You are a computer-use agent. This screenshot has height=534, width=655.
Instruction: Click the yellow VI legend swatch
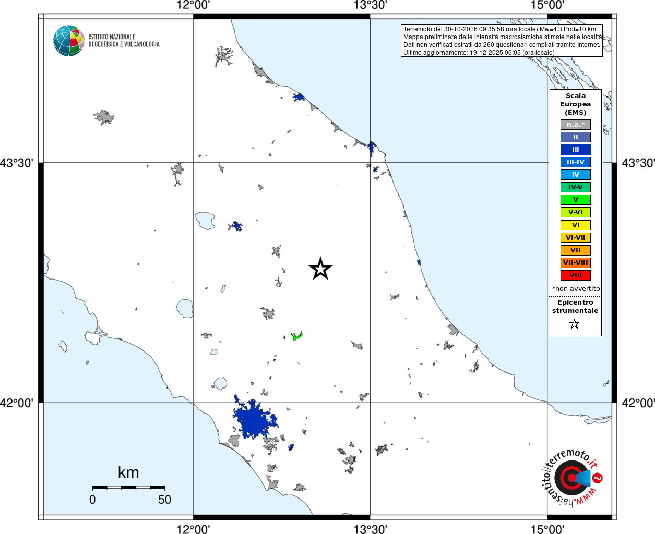tap(576, 225)
